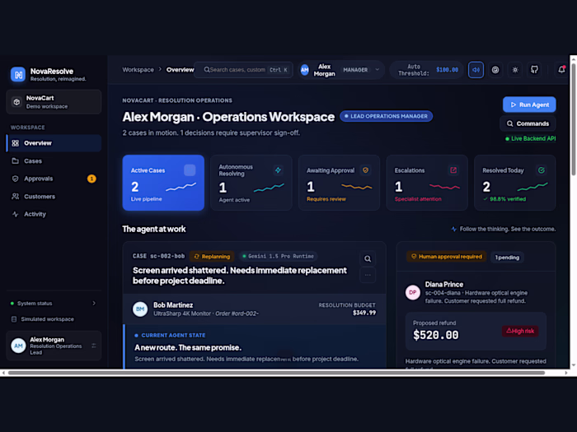577x432 pixels.
Task: Open the Commands palette button
Action: click(528, 123)
